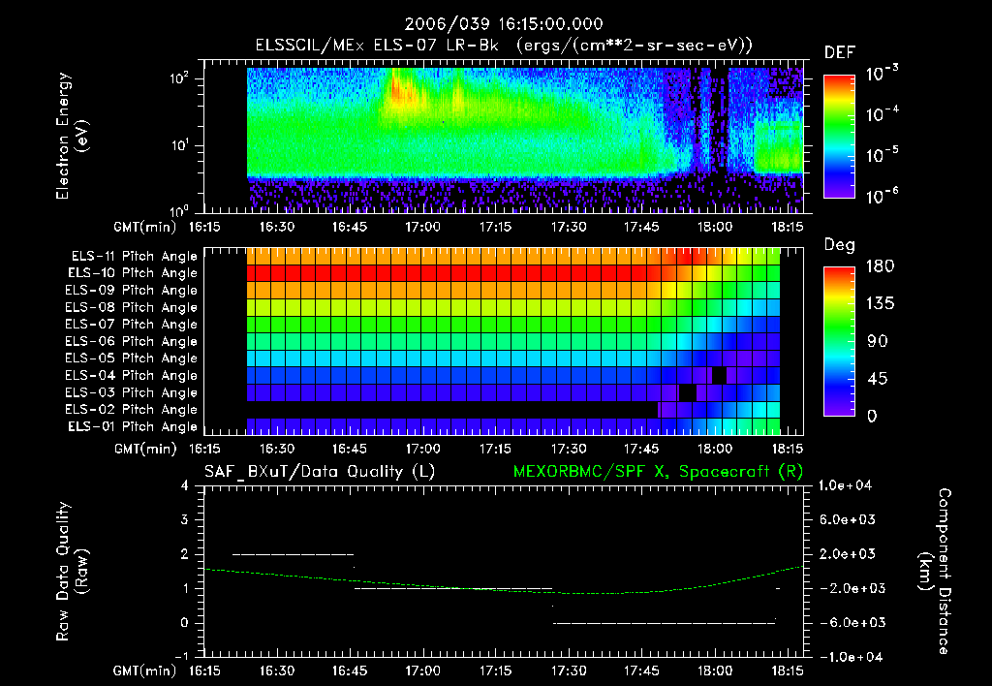Click the ELS-10 Pitch Angle row label
This screenshot has width=992, height=686.
133,273
